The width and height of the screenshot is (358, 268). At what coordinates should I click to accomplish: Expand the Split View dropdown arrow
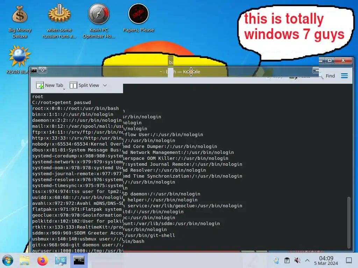pos(105,85)
